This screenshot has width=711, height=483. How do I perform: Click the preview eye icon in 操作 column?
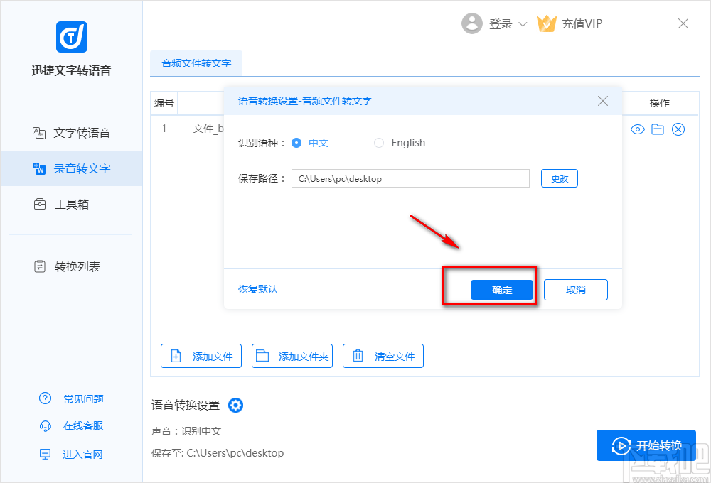coord(638,129)
